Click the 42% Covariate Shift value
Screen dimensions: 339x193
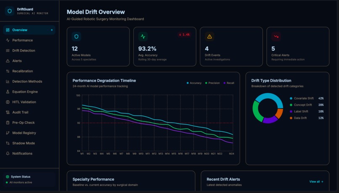pos(321,98)
